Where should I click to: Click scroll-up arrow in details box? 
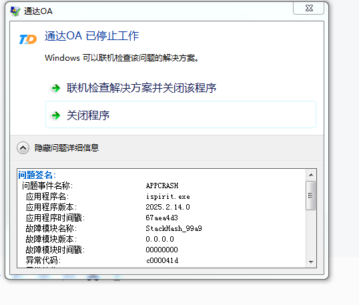pyautogui.click(x=311, y=175)
